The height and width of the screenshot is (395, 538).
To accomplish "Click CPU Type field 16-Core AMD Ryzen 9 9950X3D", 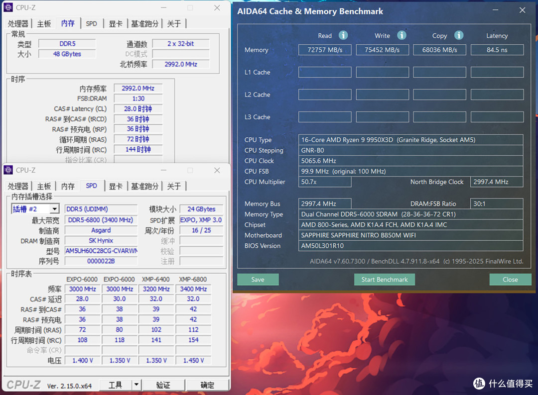I will pos(410,140).
